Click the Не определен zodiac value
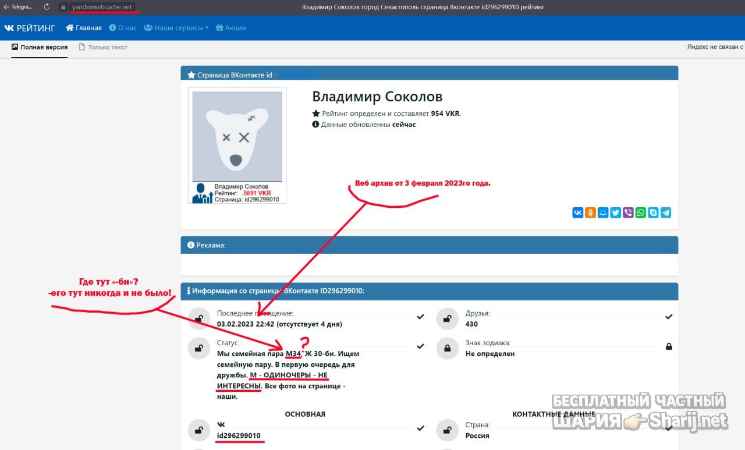Screen dimensions: 745x450 point(490,353)
